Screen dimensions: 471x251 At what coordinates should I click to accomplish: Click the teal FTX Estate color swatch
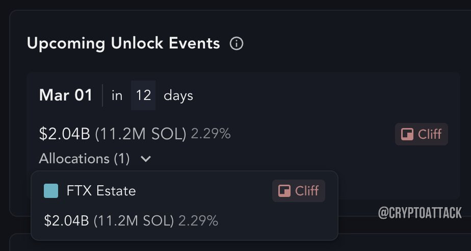pyautogui.click(x=51, y=191)
